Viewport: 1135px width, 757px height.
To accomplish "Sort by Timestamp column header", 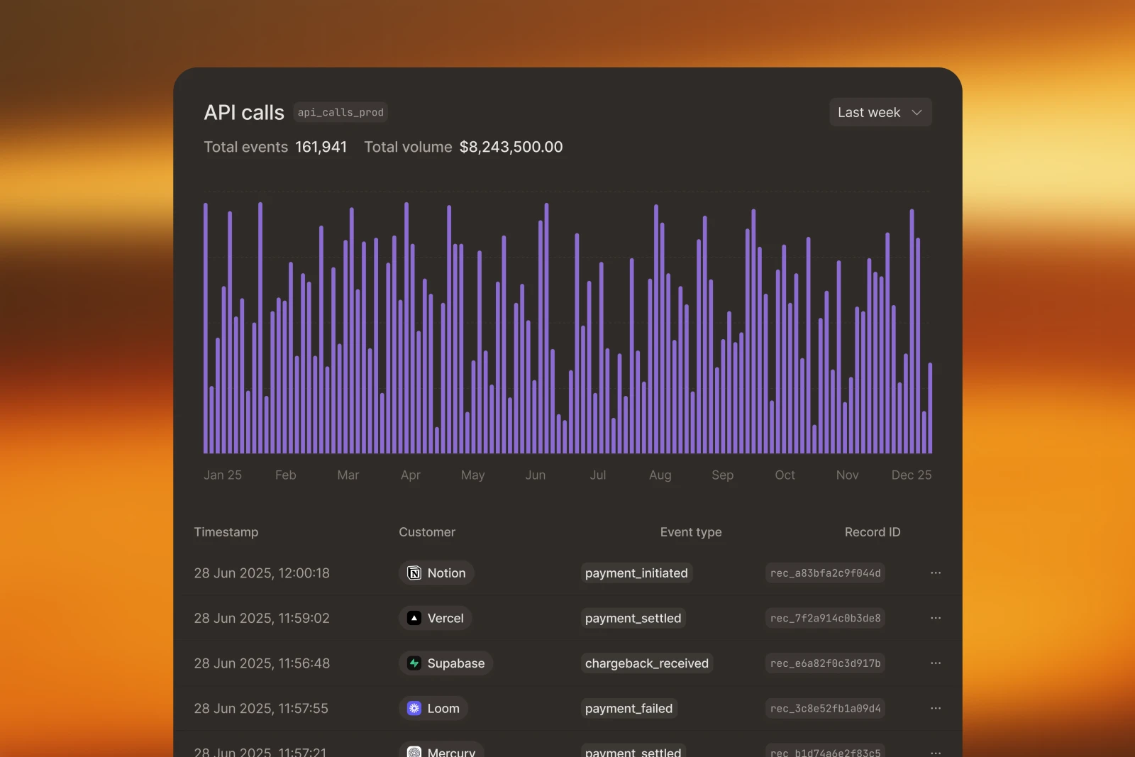I will click(x=226, y=532).
